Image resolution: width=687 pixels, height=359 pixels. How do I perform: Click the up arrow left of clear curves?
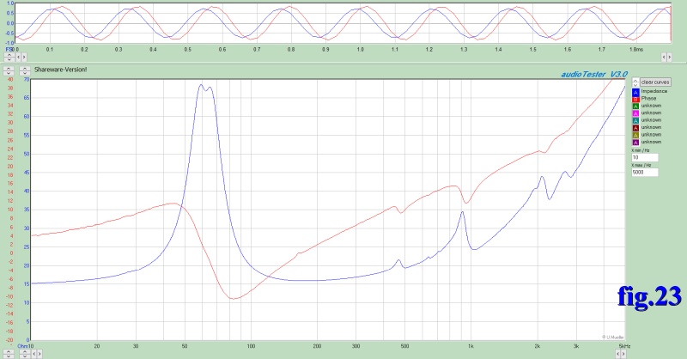point(635,80)
